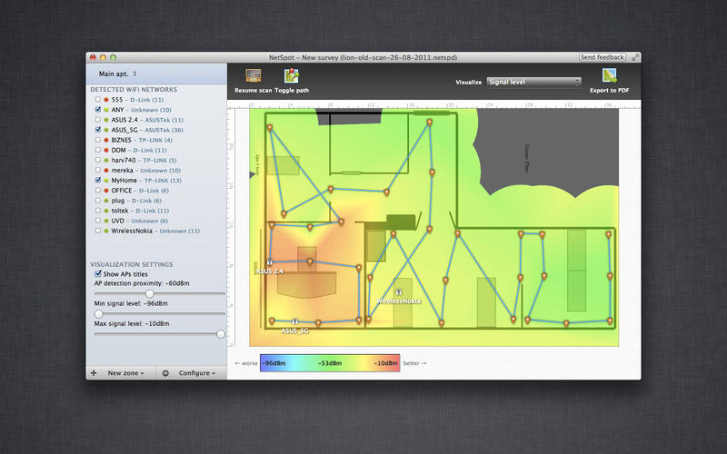Click the plus icon beside New zone

click(94, 373)
